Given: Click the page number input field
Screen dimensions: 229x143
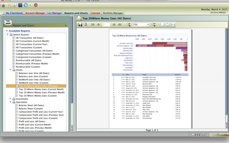Looking at the screenshot, I should point(106,25).
